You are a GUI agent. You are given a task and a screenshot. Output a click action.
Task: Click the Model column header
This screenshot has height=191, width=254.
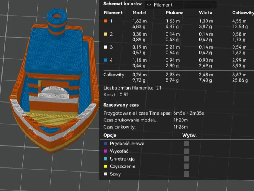pos(139,13)
